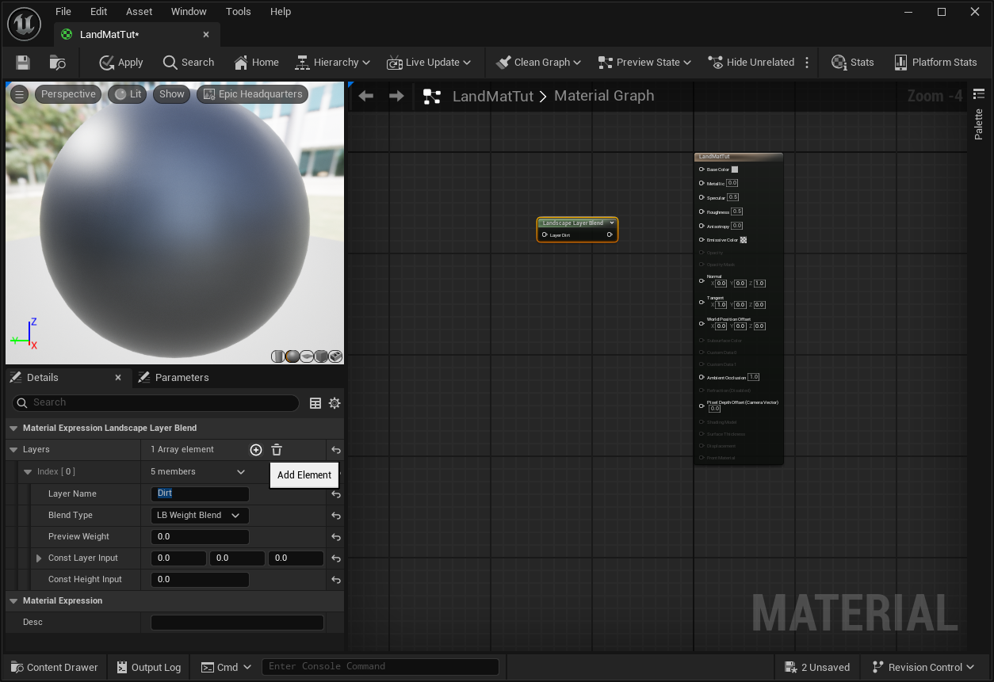Expand the Const Layer Input row

point(39,558)
